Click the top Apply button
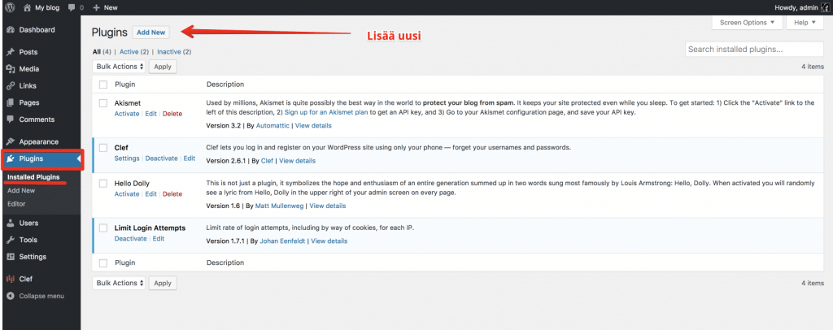The height and width of the screenshot is (330, 833). [x=163, y=67]
